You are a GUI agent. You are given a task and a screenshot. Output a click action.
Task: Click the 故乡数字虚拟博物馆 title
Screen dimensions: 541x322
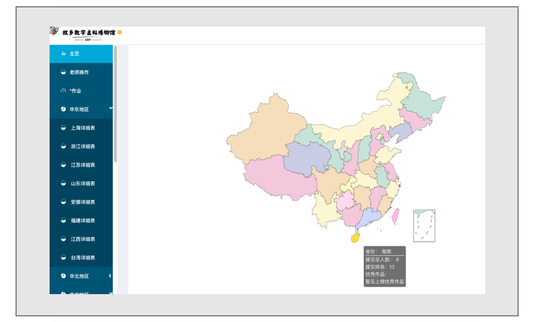(x=89, y=33)
